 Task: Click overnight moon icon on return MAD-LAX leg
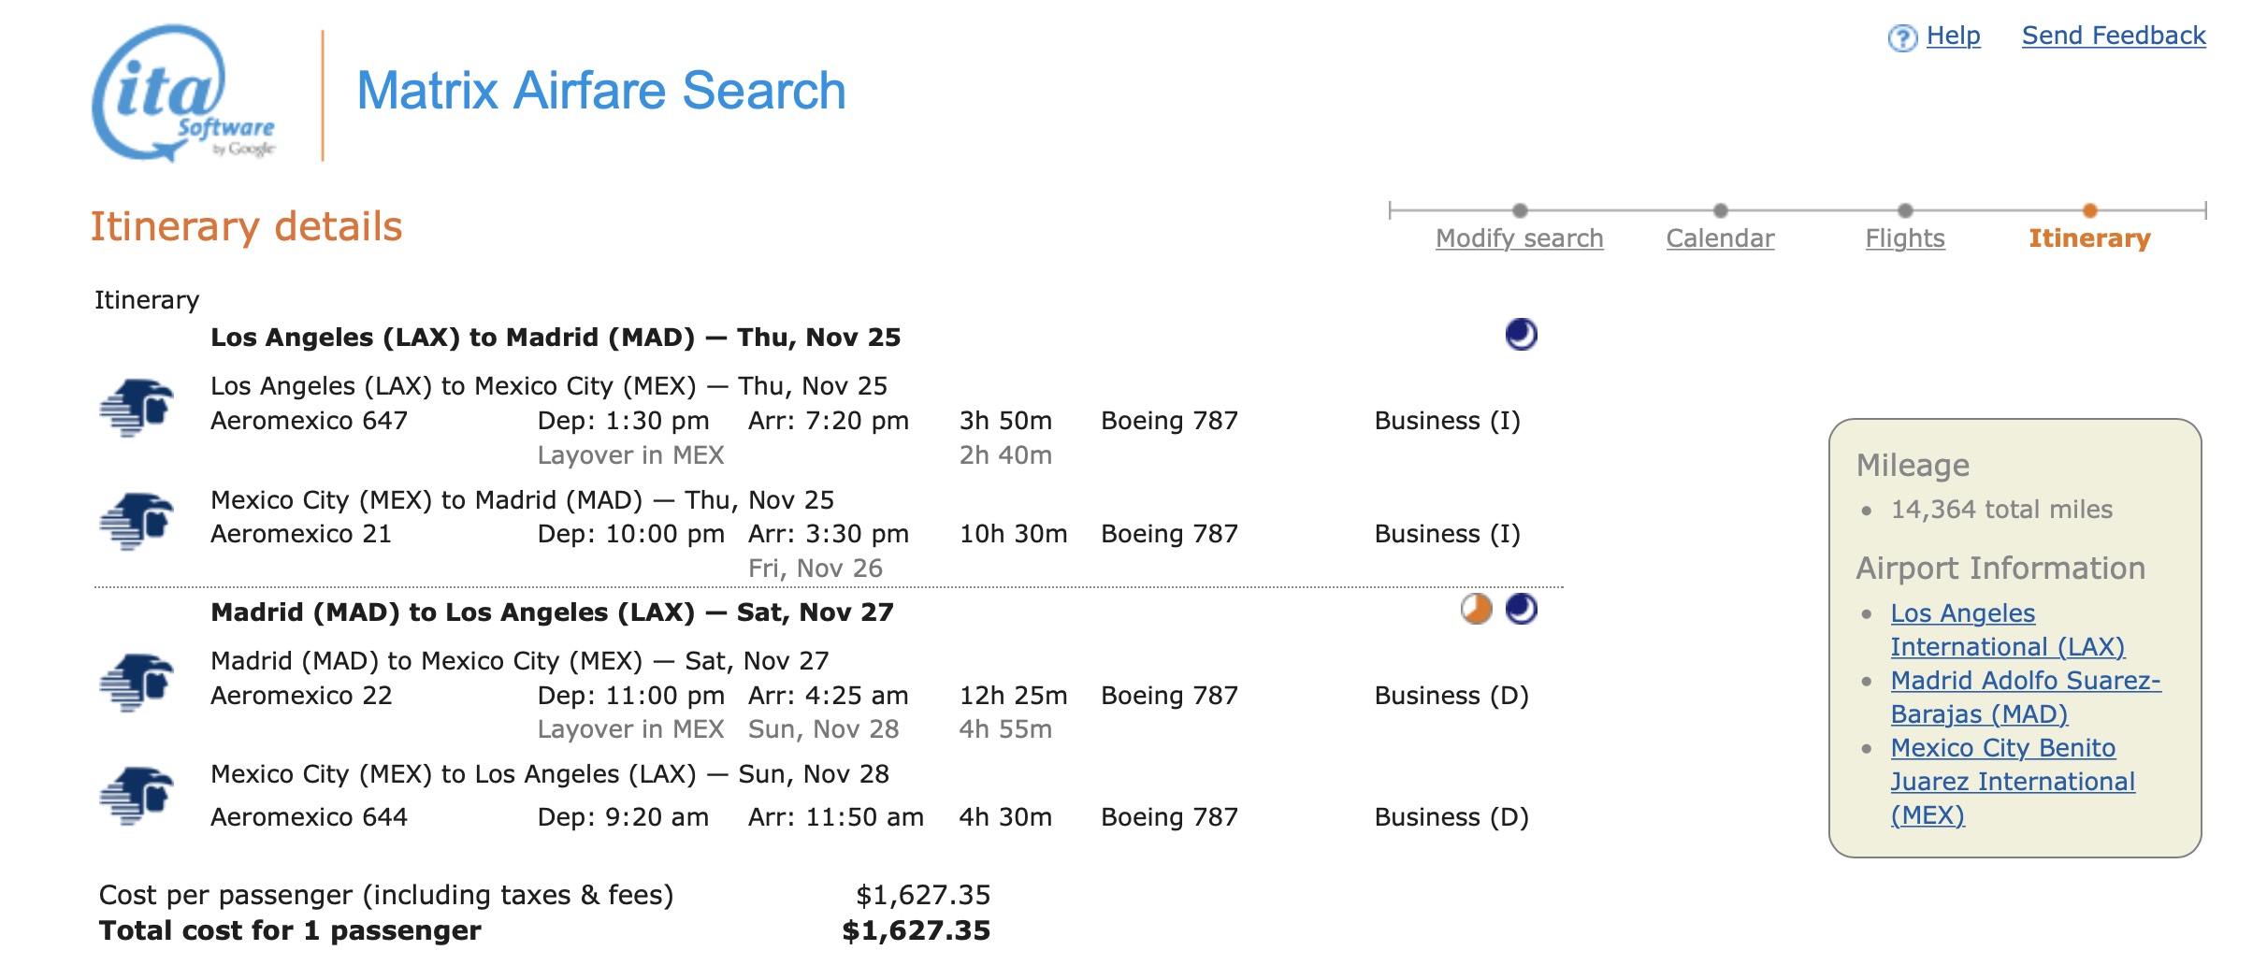tap(1521, 609)
